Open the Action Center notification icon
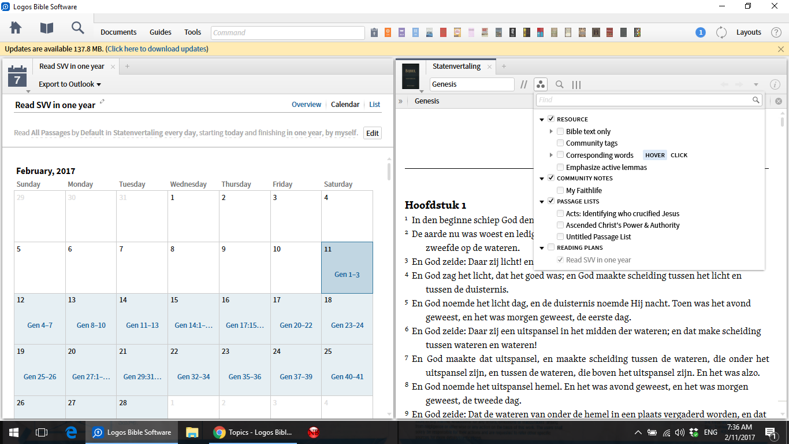 pyautogui.click(x=770, y=432)
